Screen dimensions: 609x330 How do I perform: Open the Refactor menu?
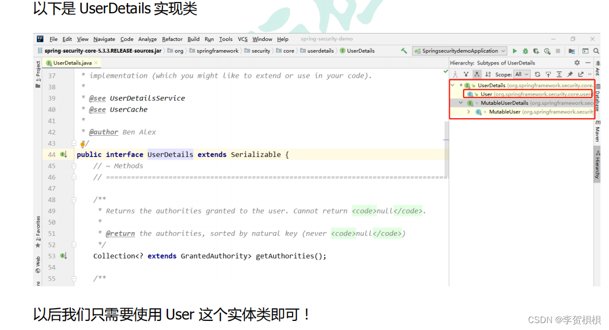click(172, 39)
